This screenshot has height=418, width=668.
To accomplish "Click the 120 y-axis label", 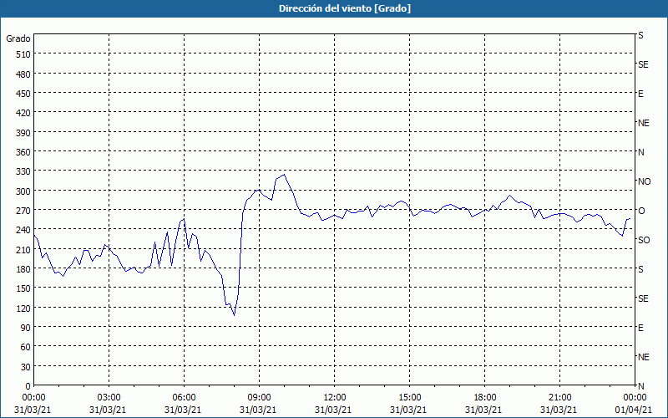I will pyautogui.click(x=23, y=308).
